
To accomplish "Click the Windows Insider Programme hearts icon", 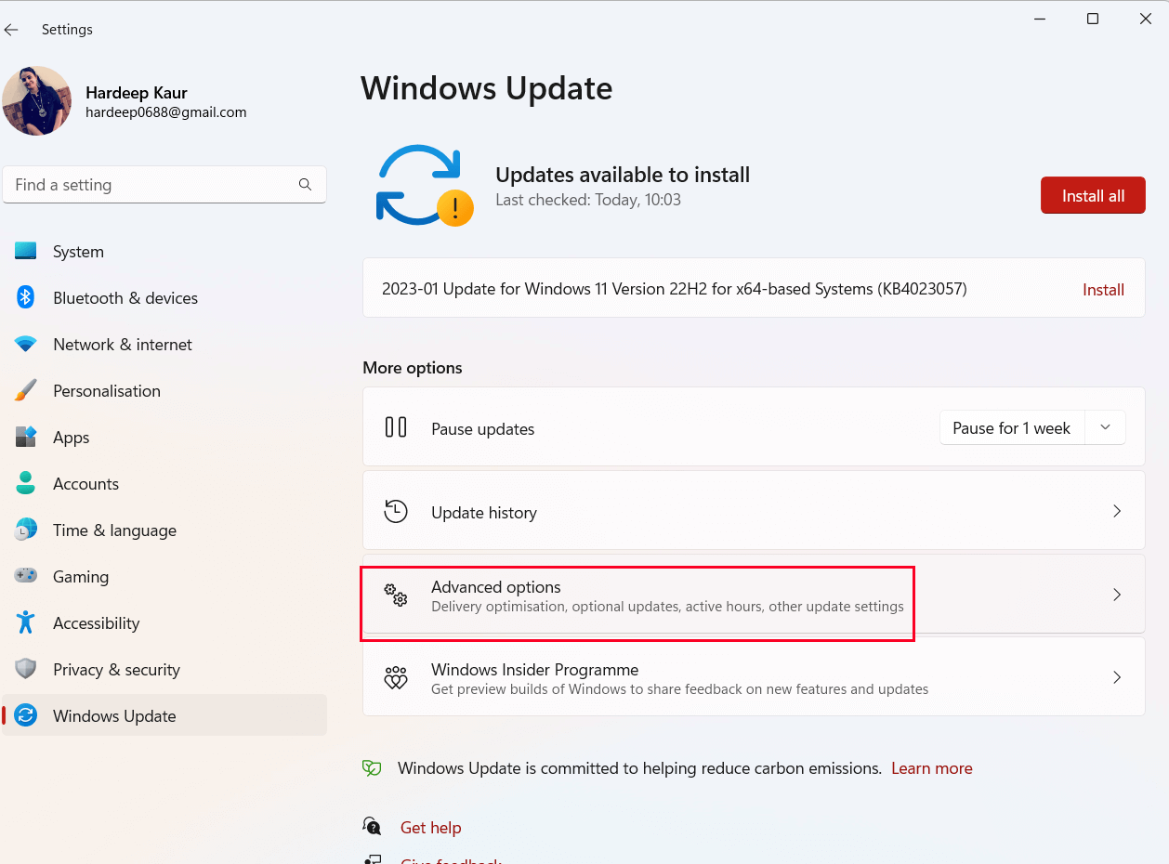I will pyautogui.click(x=396, y=677).
